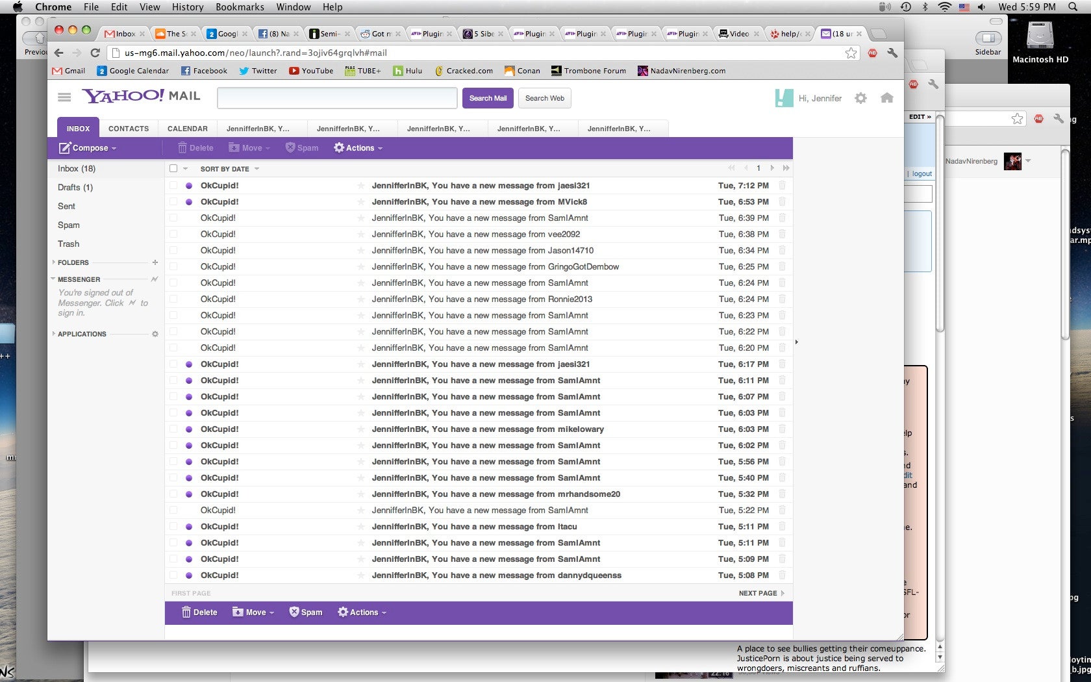Check the message from Itacu

173,527
